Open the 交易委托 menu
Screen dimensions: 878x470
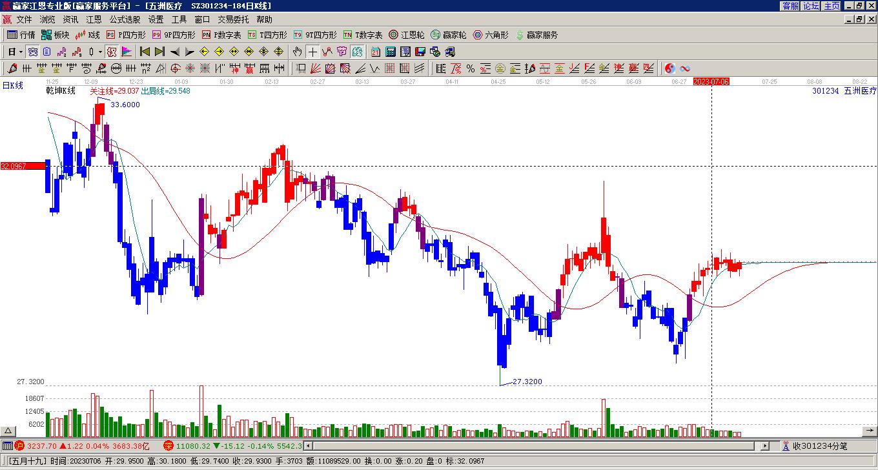click(233, 20)
